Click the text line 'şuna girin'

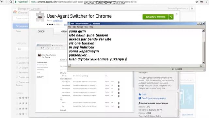click(x=77, y=31)
